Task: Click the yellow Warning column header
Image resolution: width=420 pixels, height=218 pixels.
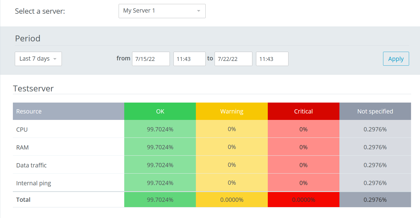Action: point(232,111)
